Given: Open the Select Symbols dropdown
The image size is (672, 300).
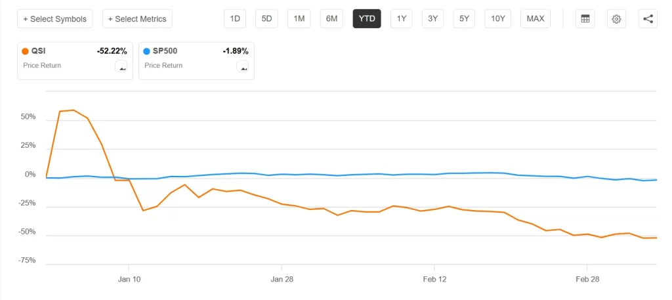Looking at the screenshot, I should click(55, 19).
